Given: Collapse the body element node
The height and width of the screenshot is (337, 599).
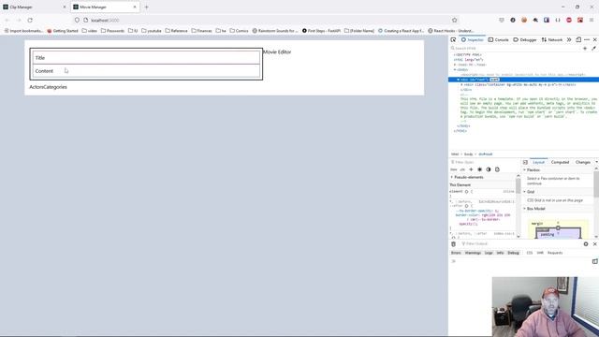Looking at the screenshot, I should pos(455,69).
